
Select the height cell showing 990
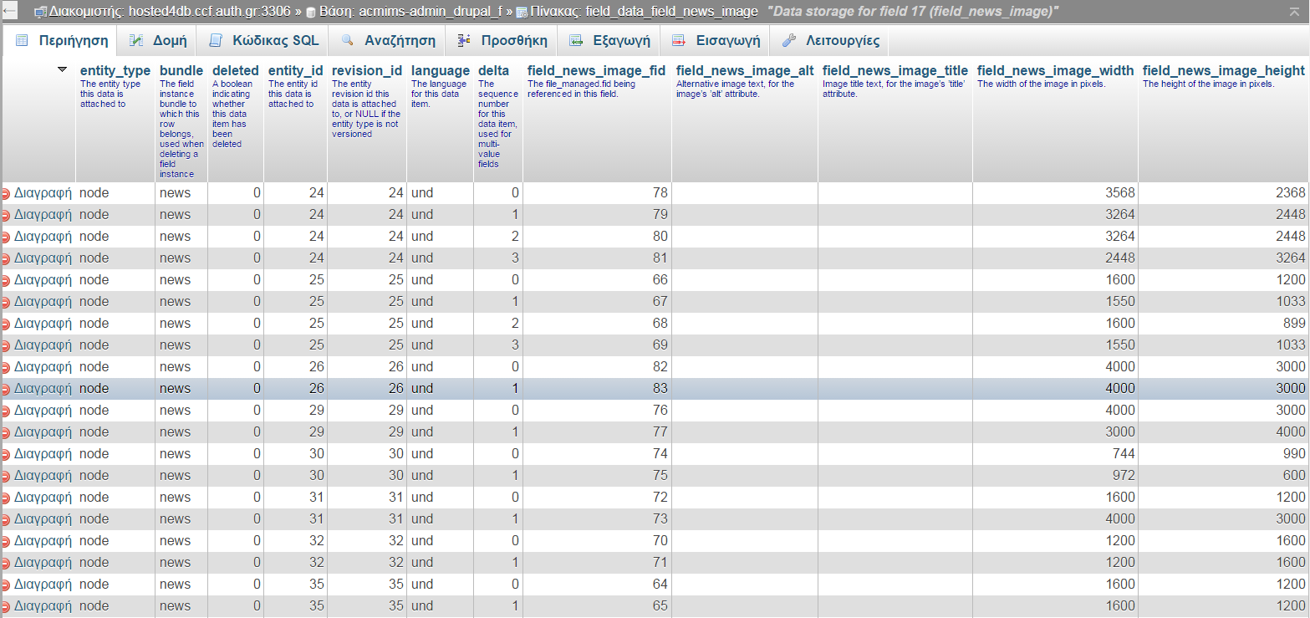click(1223, 453)
